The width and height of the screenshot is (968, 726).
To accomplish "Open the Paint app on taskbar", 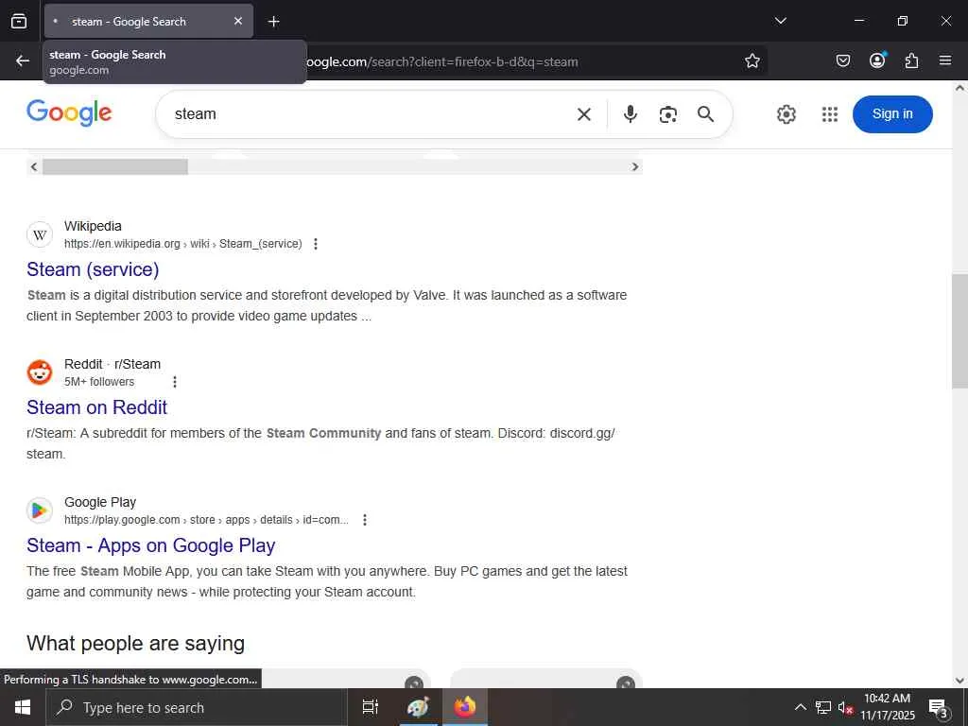I will (418, 707).
